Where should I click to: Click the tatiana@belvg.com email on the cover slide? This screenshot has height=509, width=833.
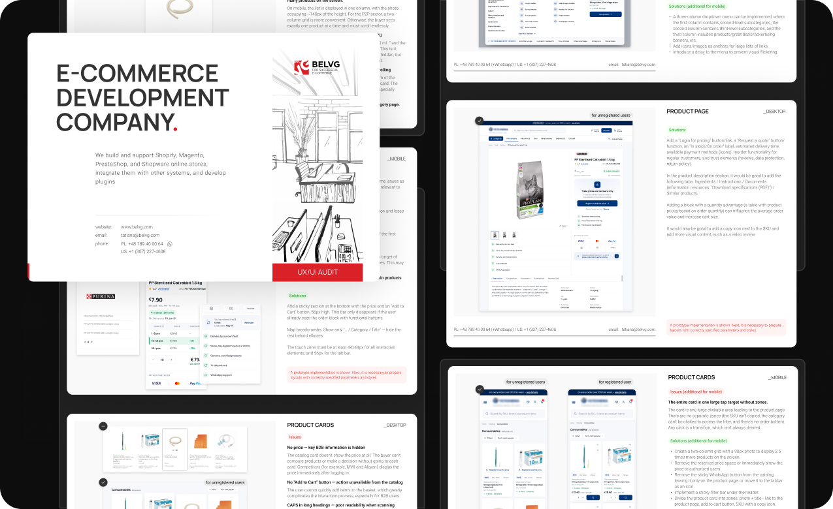(x=140, y=235)
